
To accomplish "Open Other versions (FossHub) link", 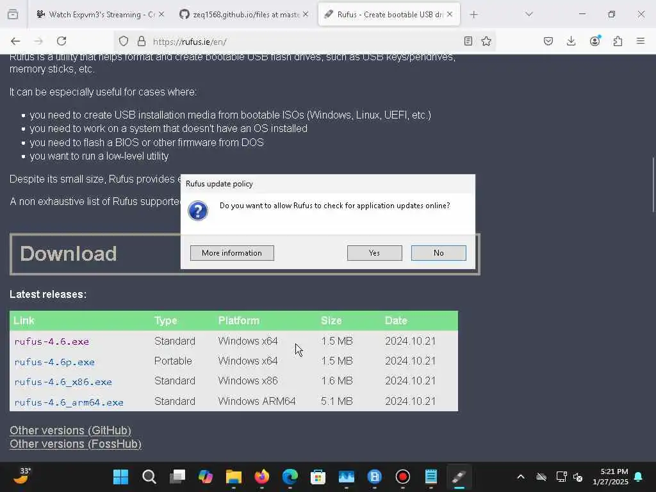I will tap(76, 444).
